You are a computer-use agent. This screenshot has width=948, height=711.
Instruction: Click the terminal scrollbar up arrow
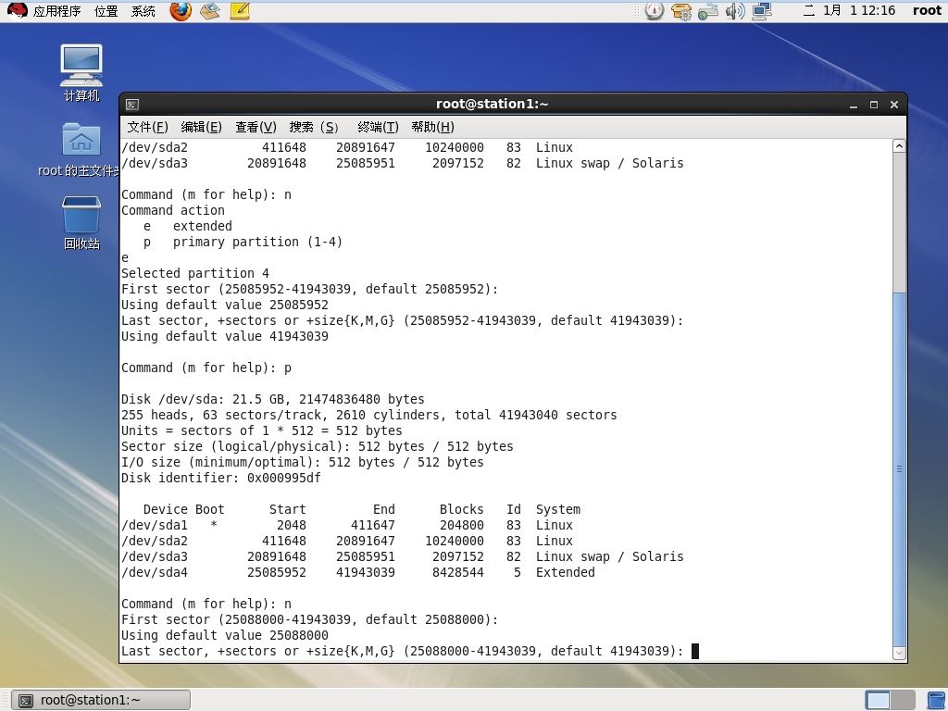point(899,145)
